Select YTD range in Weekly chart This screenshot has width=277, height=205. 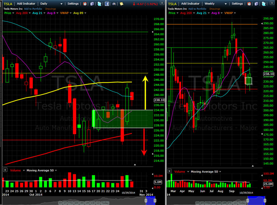click(208, 203)
